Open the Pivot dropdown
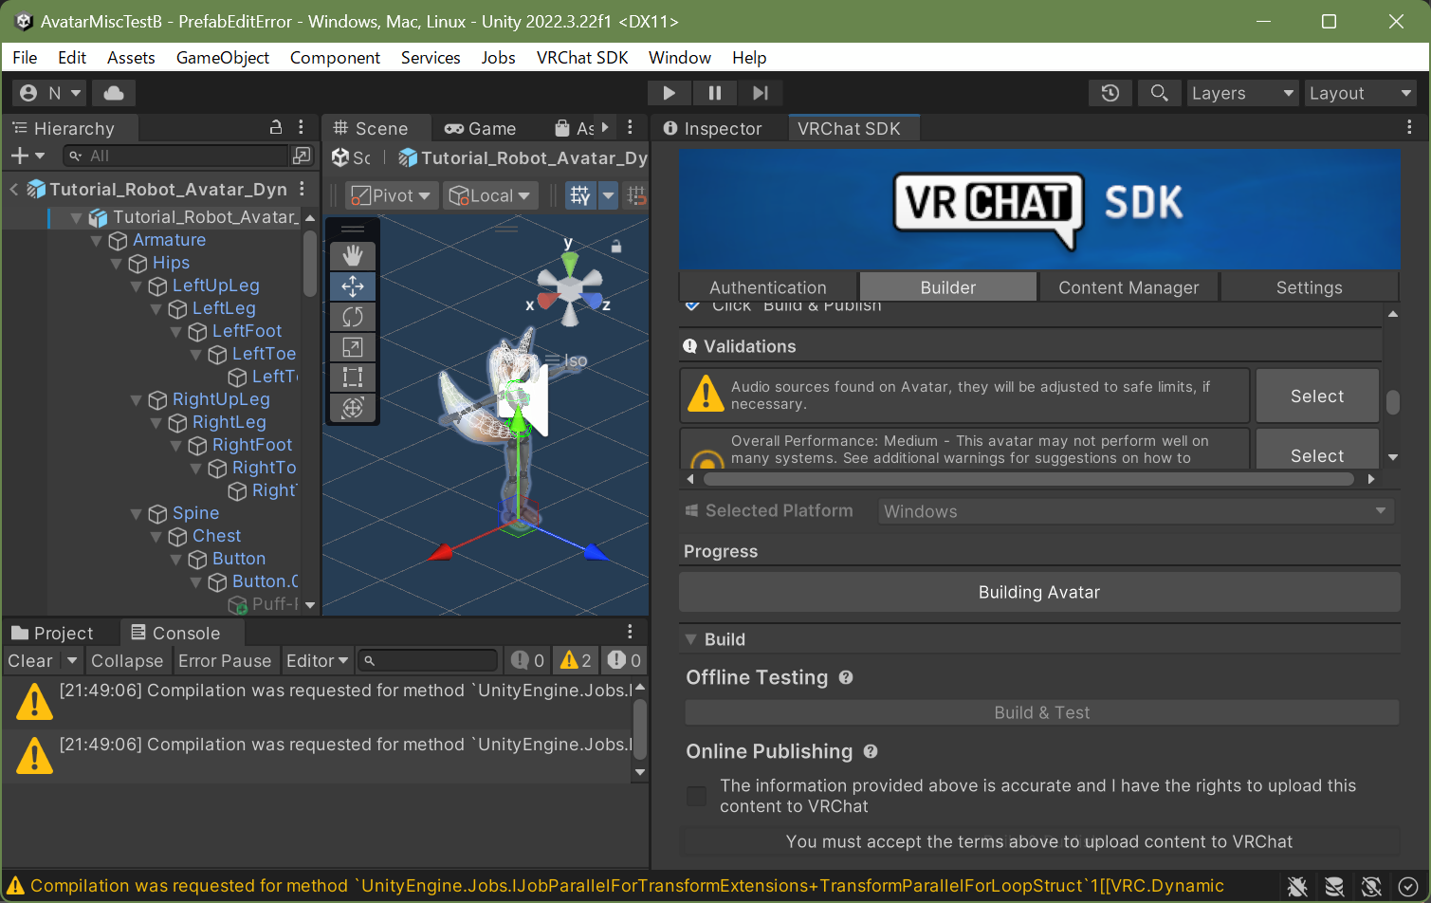 (392, 195)
